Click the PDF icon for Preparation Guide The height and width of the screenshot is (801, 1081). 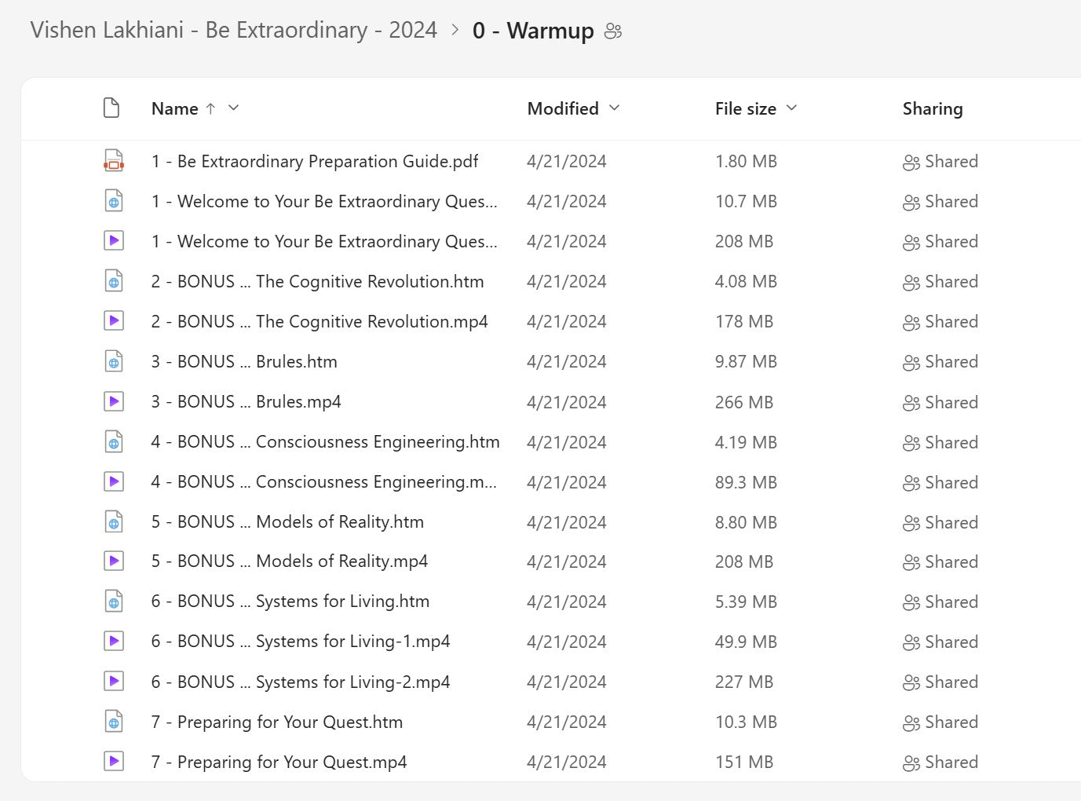(114, 161)
